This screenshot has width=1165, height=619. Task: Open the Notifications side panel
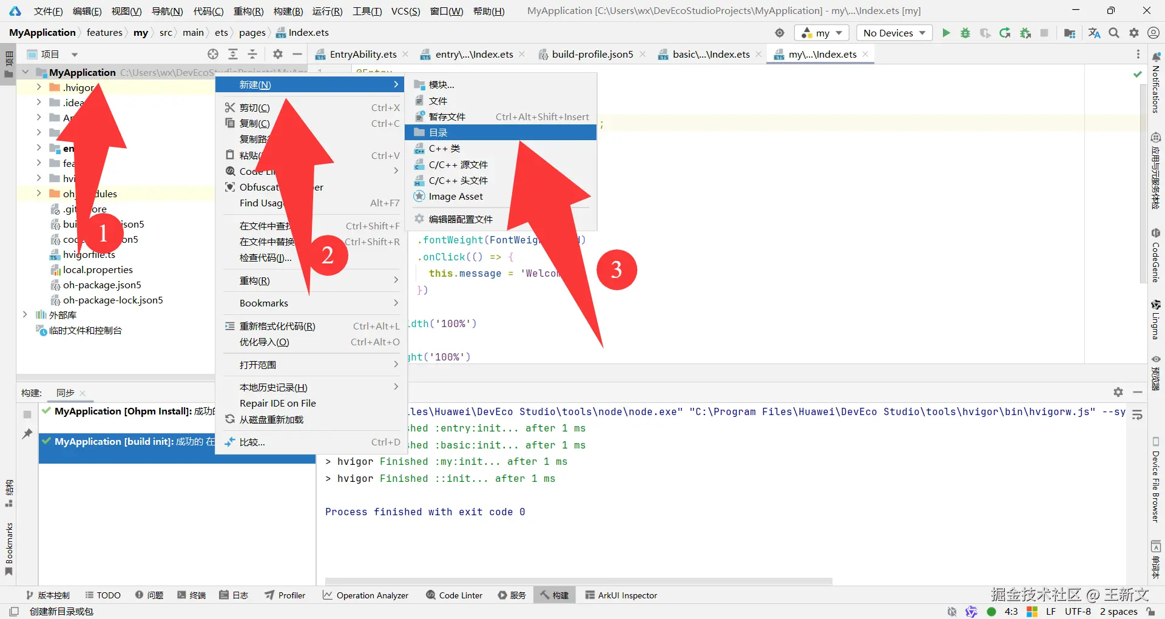coord(1156,83)
